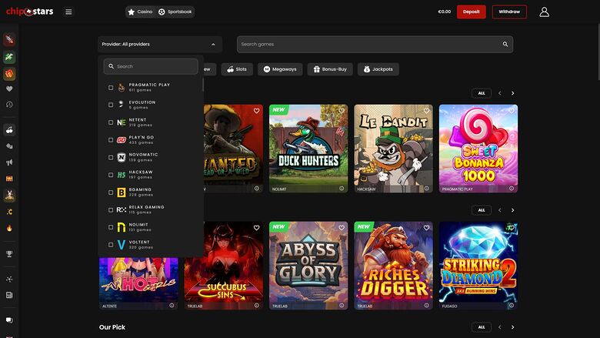
Task: Open the user account profile icon
Action: coord(544,12)
